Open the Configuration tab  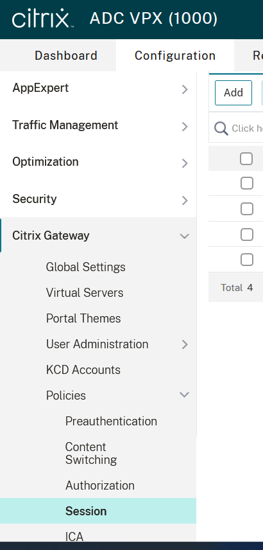coord(175,56)
